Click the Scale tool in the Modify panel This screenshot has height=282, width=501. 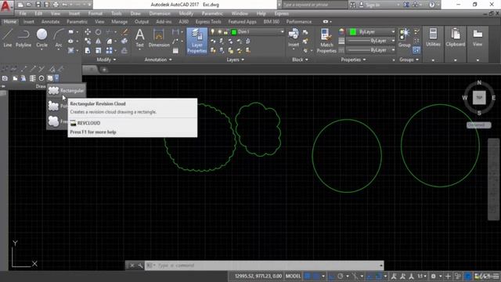(x=98, y=50)
